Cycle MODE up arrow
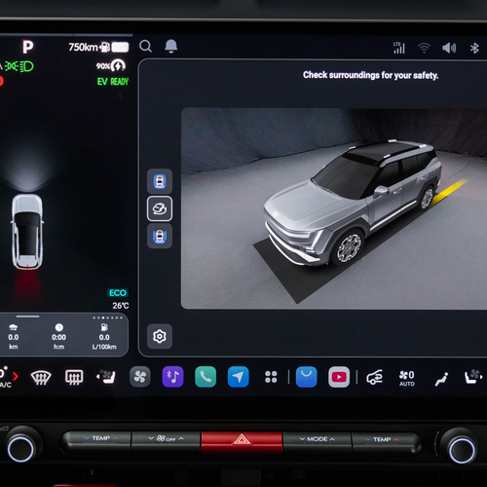 (x=332, y=439)
